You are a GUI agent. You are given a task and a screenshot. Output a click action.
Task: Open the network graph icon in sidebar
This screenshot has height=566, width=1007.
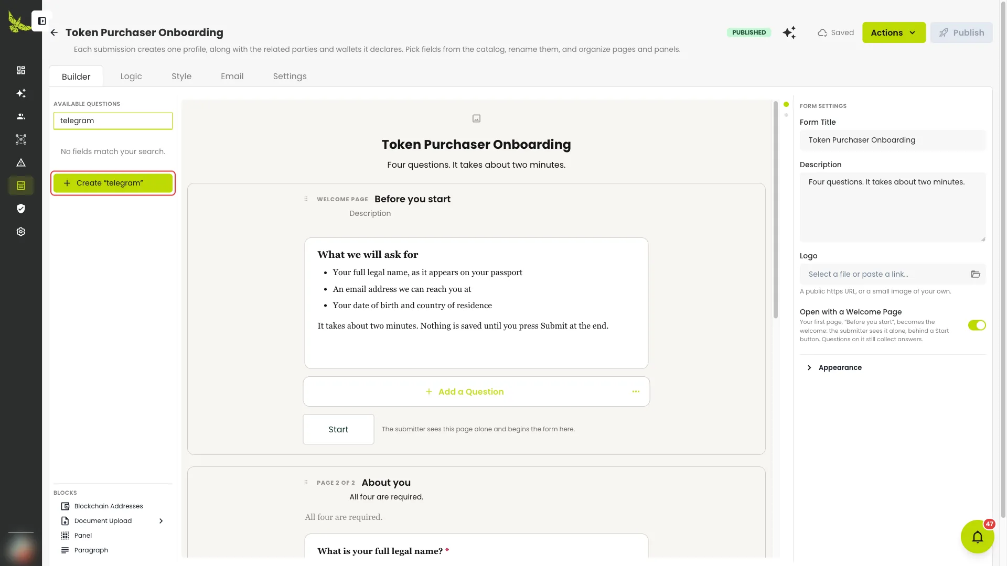point(21,139)
